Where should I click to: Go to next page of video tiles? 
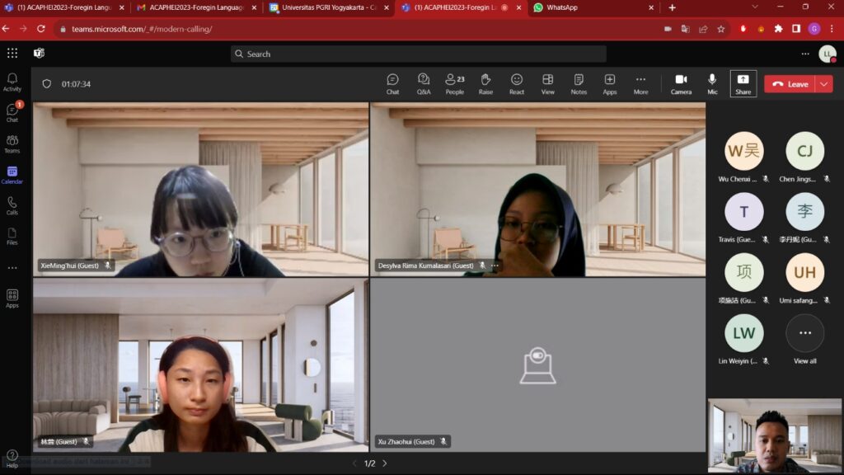(384, 463)
